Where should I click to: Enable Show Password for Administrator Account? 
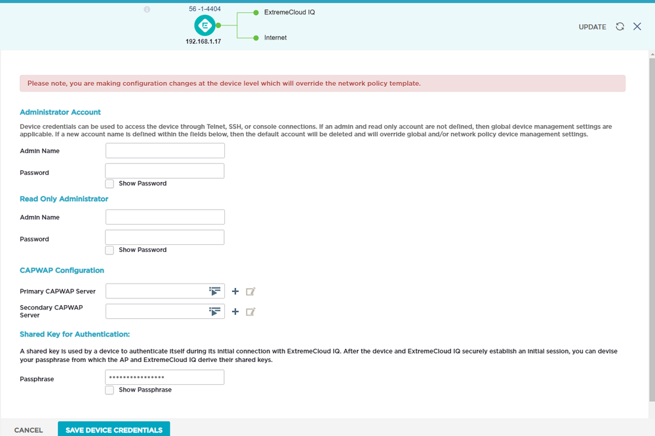[x=109, y=183]
